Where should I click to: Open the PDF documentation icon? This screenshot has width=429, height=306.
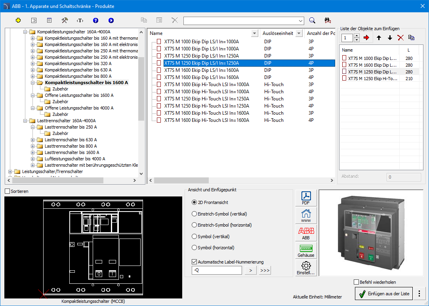coord(306,198)
